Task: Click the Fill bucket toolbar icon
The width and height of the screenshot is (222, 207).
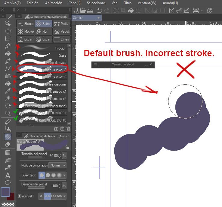Action: pyautogui.click(x=131, y=10)
